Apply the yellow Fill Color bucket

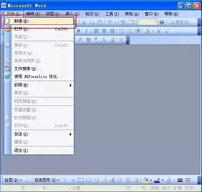tap(145, 180)
